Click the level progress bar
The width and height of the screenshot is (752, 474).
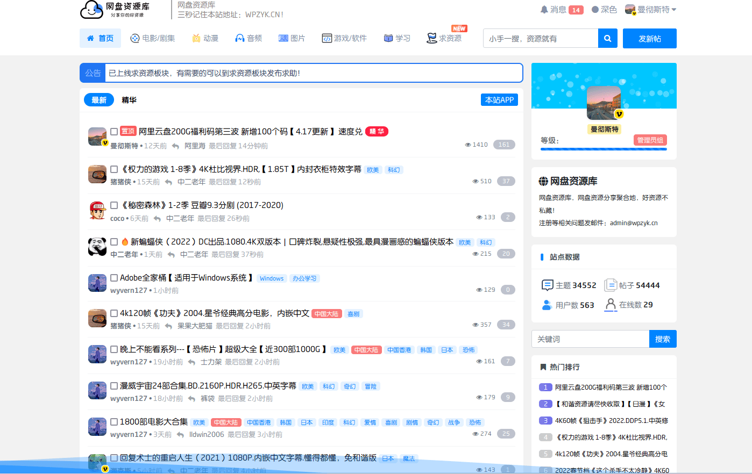click(x=604, y=149)
